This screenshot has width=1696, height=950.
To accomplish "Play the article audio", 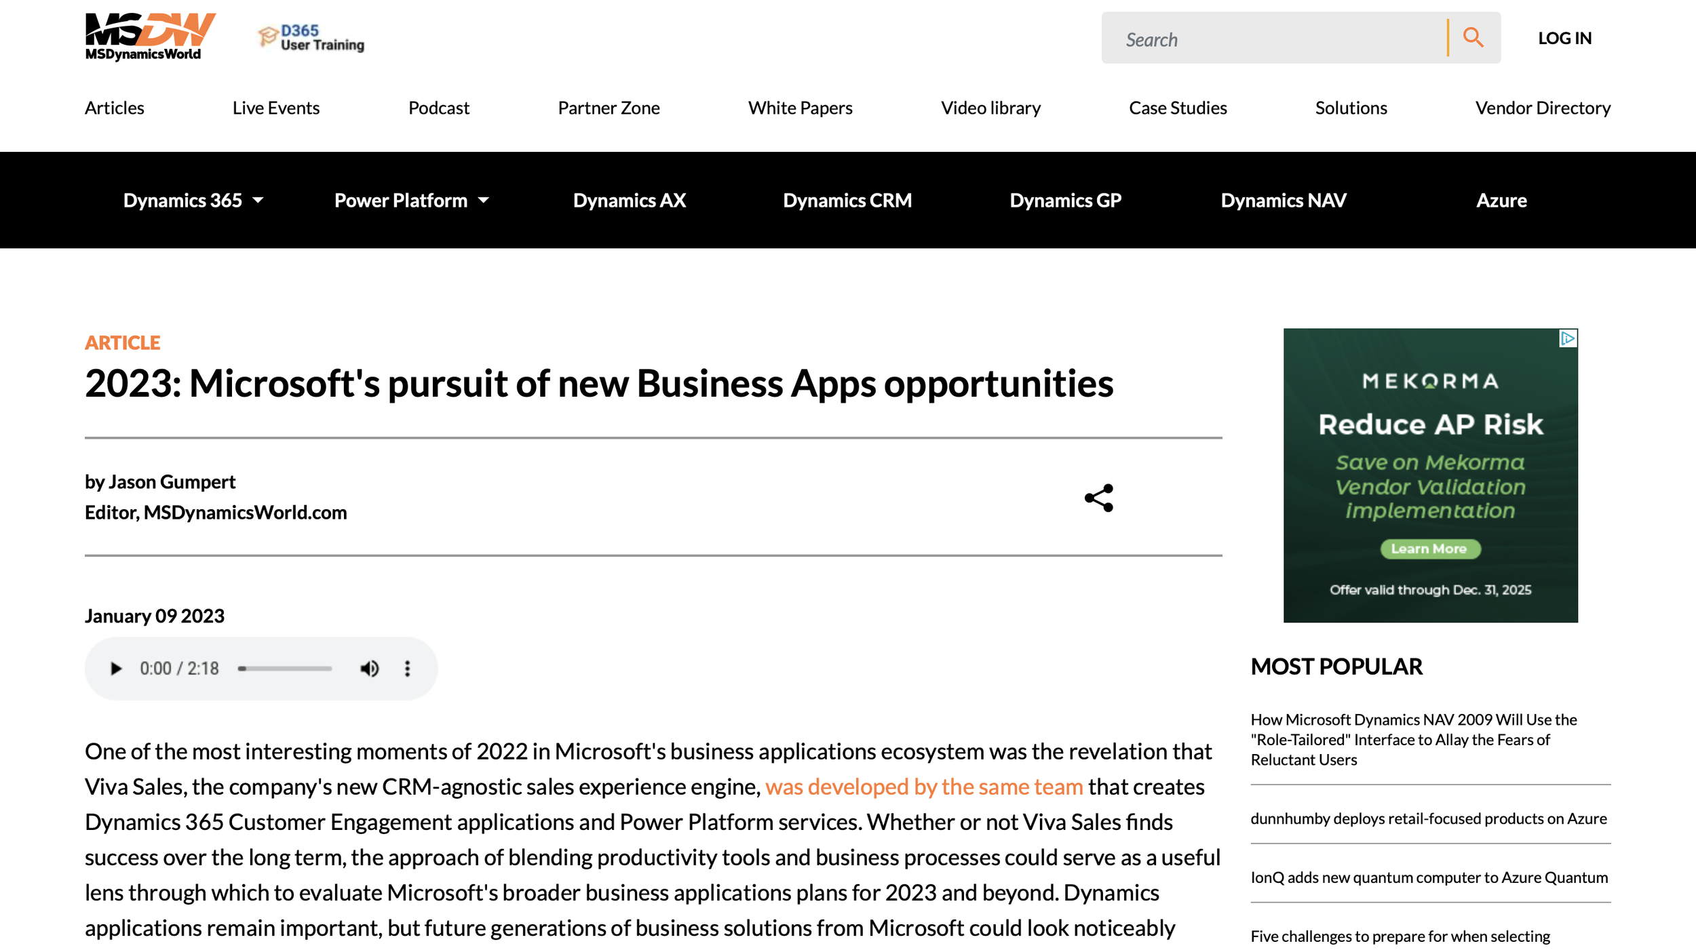I will point(116,669).
